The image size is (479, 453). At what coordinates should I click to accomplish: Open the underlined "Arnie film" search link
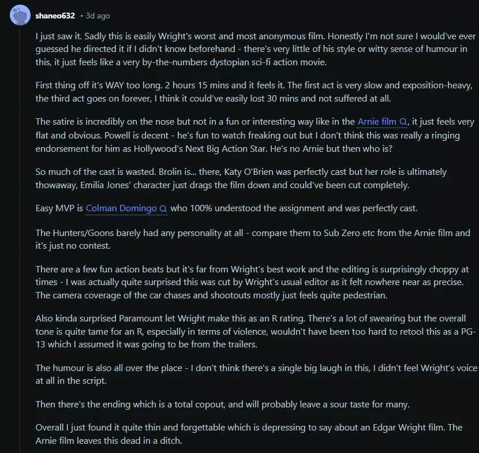tap(377, 122)
